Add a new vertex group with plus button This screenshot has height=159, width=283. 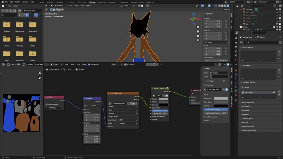click(x=279, y=52)
